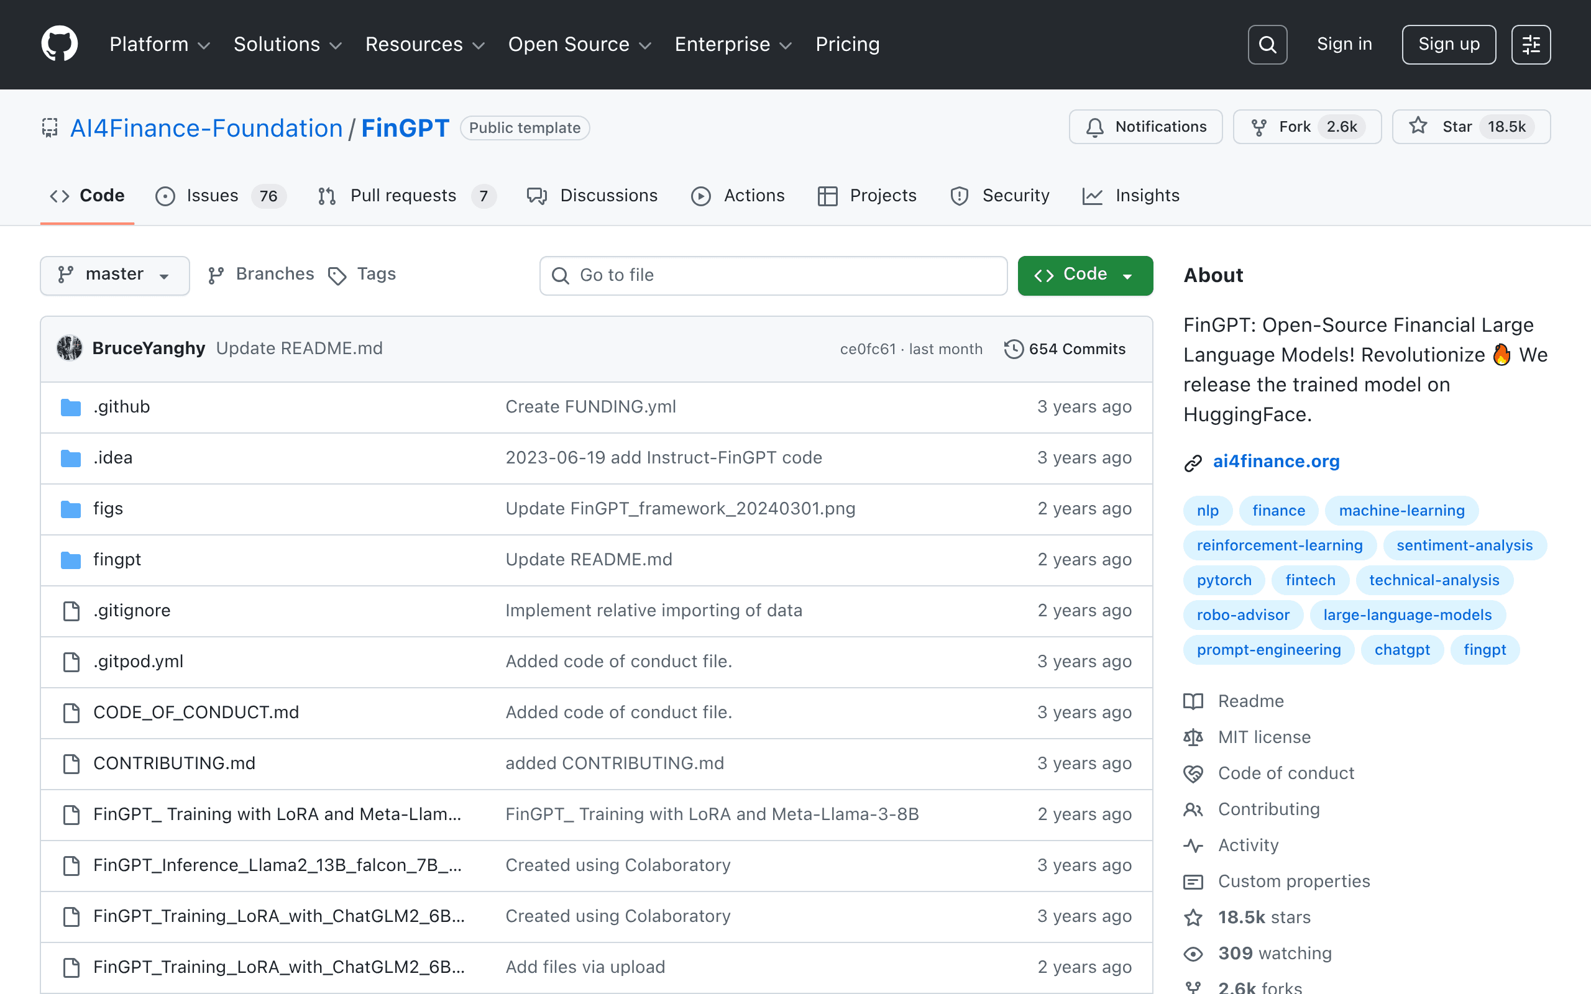
Task: Click the BruceYanghy author name
Action: tap(149, 349)
